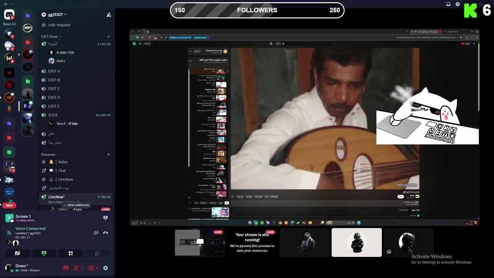The width and height of the screenshot is (494, 278).
Task: Join the EXiT D voice channel
Action: (76, 97)
